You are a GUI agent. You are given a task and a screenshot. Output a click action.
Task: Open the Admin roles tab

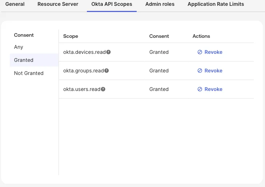(x=160, y=4)
